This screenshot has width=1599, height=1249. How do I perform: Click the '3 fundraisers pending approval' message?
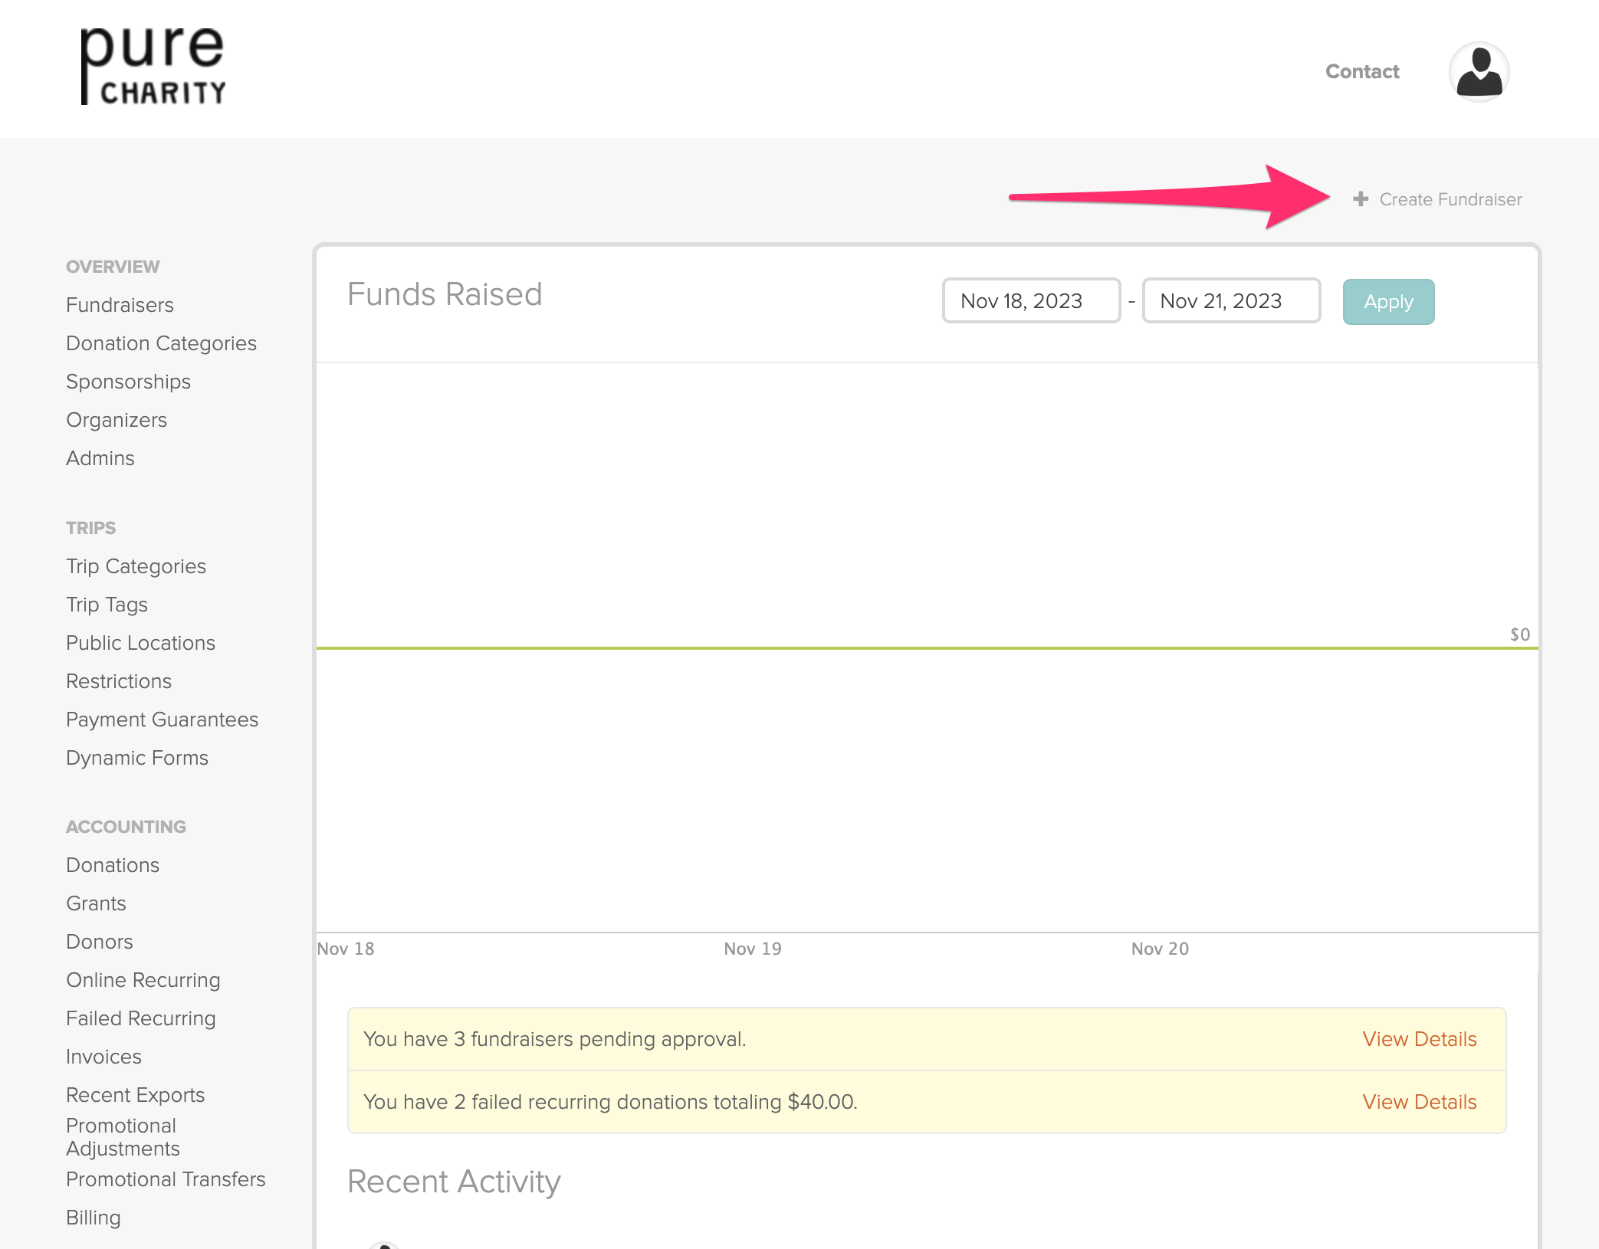pyautogui.click(x=554, y=1039)
